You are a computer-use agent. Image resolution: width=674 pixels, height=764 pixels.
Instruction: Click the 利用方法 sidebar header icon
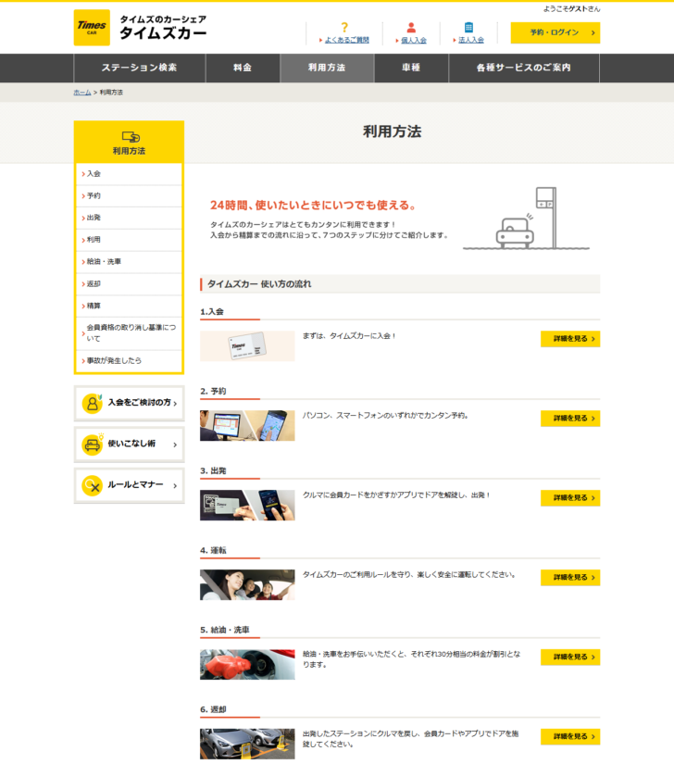click(131, 137)
